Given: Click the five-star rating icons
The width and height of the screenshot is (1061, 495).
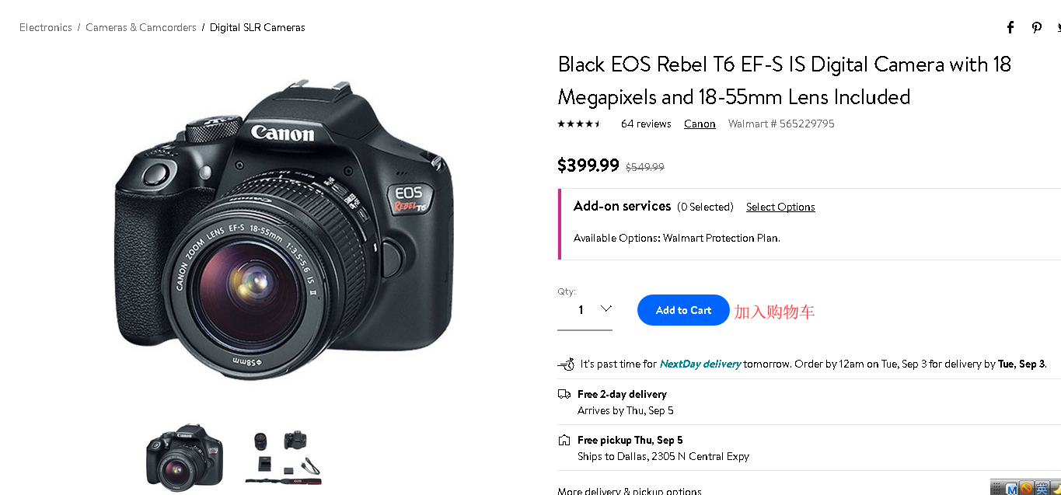Looking at the screenshot, I should point(579,124).
